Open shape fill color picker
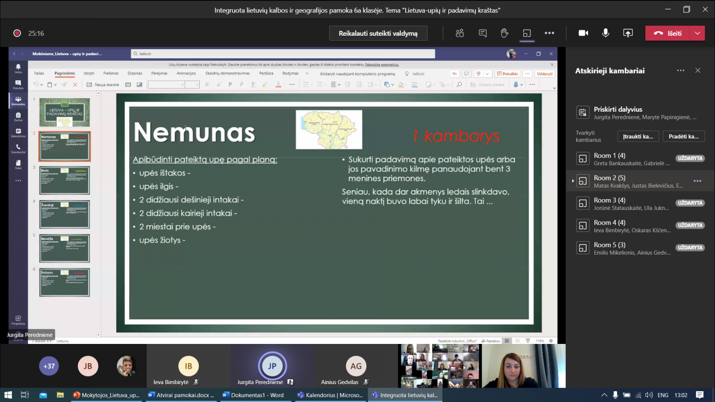The image size is (715, 402). coord(402,84)
